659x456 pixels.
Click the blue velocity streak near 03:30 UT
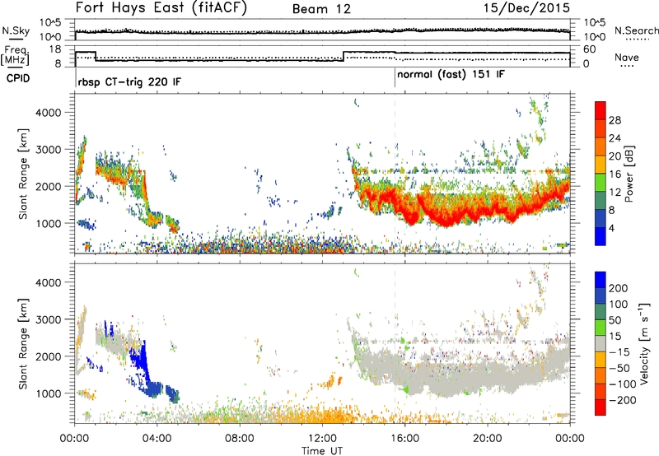[143, 362]
